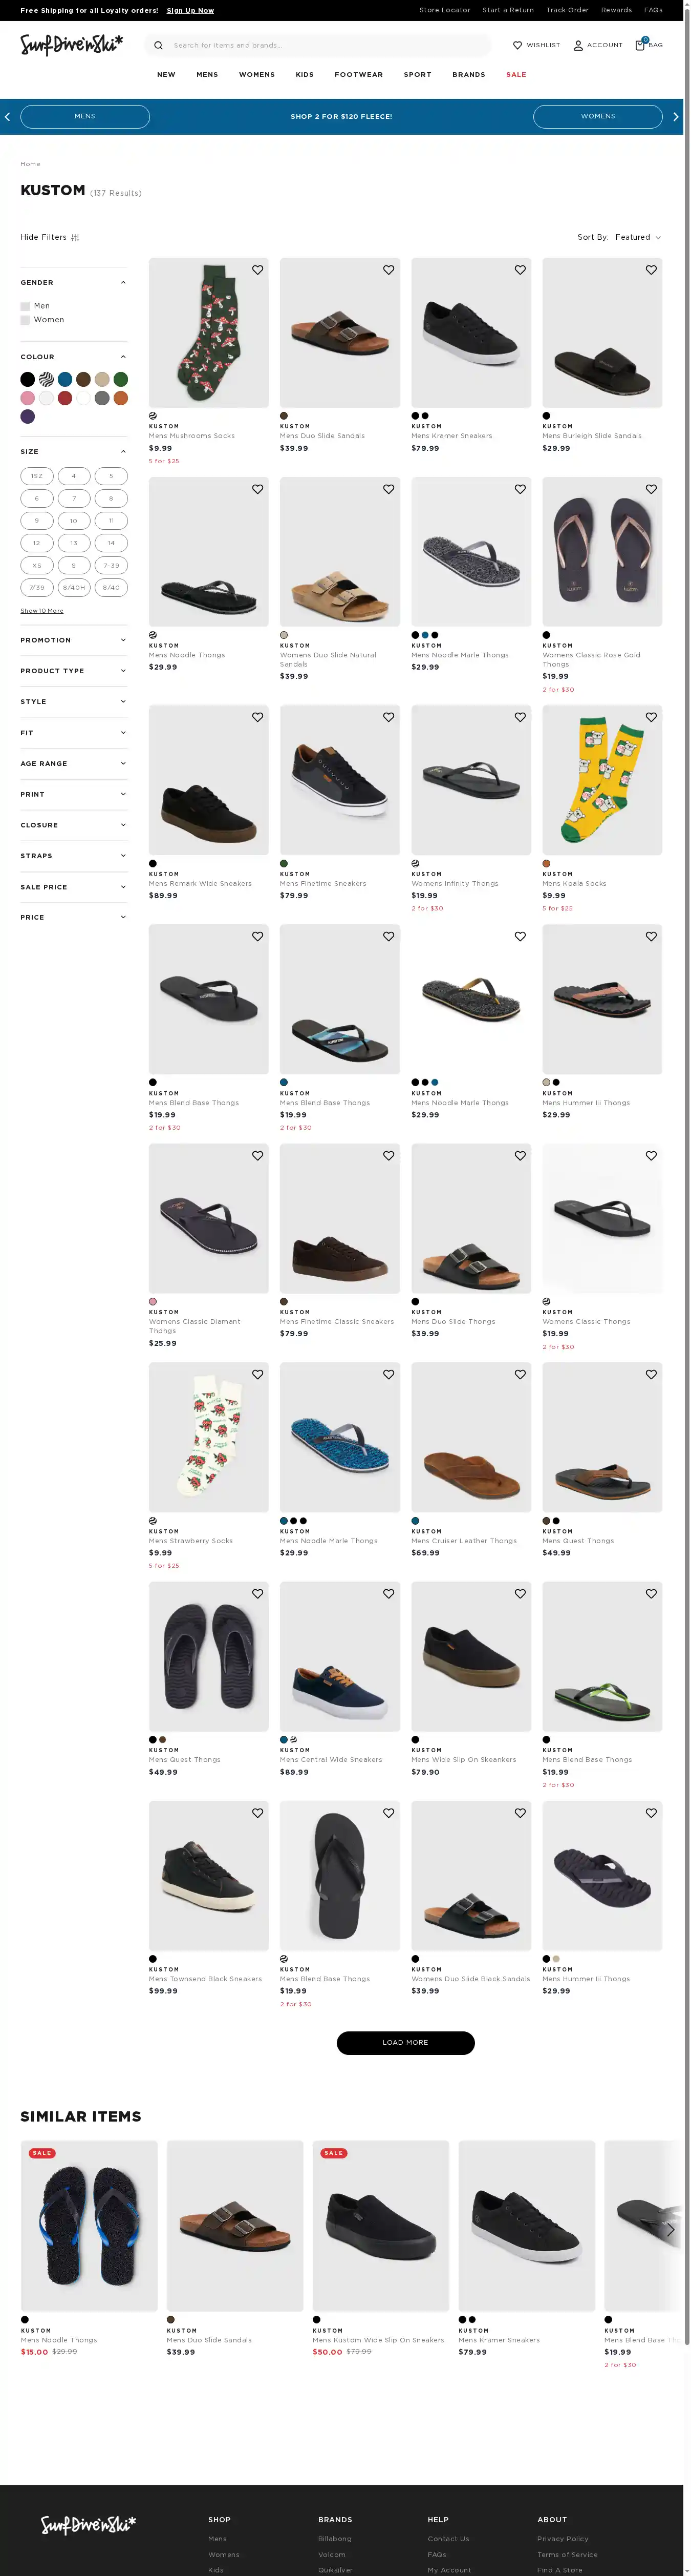The image size is (691, 2576).
Task: Tick the Men gender checkbox
Action: coord(25,306)
